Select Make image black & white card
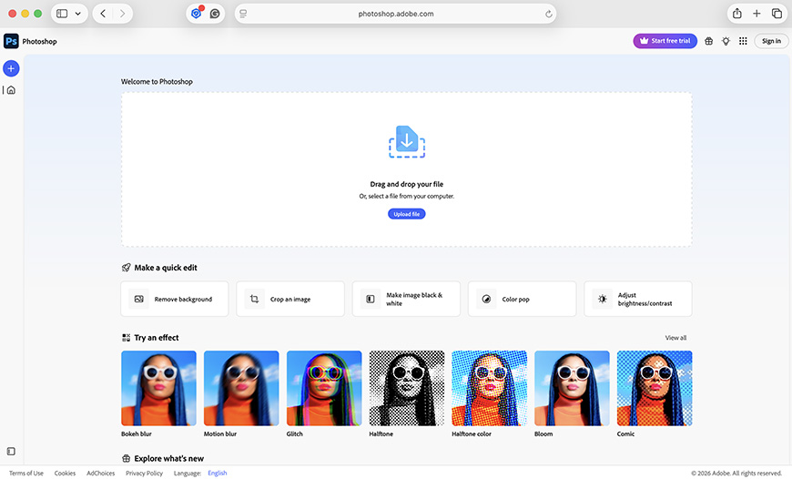 tap(406, 299)
